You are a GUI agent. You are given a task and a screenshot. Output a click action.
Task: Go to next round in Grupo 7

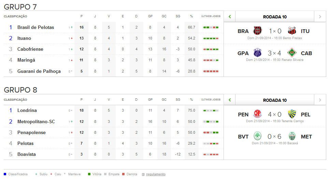pos(320,17)
